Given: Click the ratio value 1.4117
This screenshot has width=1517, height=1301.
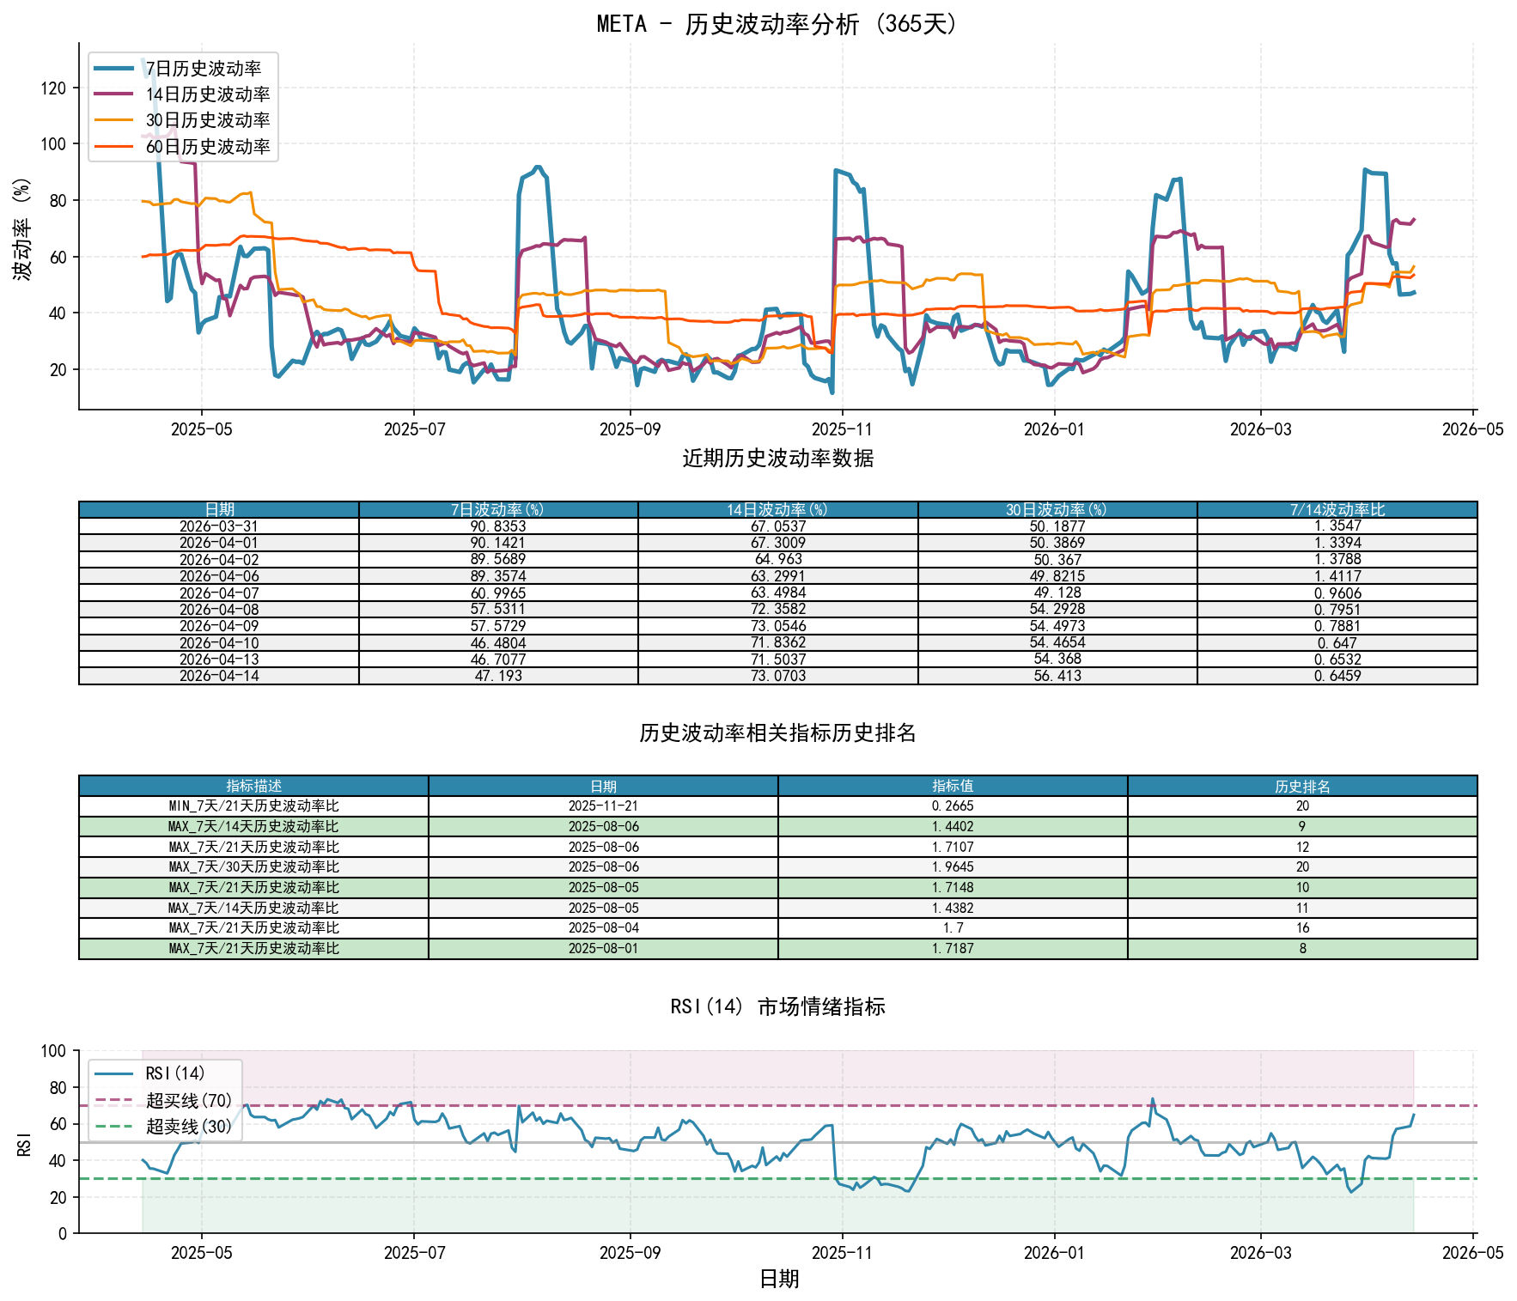Looking at the screenshot, I should (x=1337, y=576).
